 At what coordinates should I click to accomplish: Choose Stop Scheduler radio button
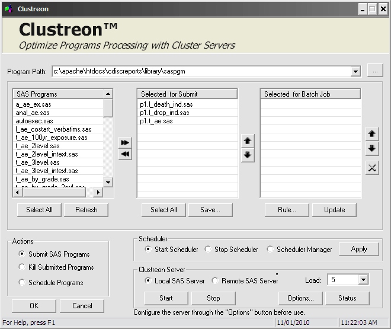208,249
